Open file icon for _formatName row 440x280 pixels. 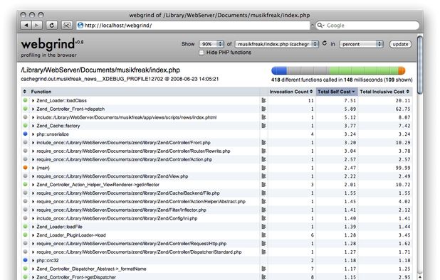(263, 269)
